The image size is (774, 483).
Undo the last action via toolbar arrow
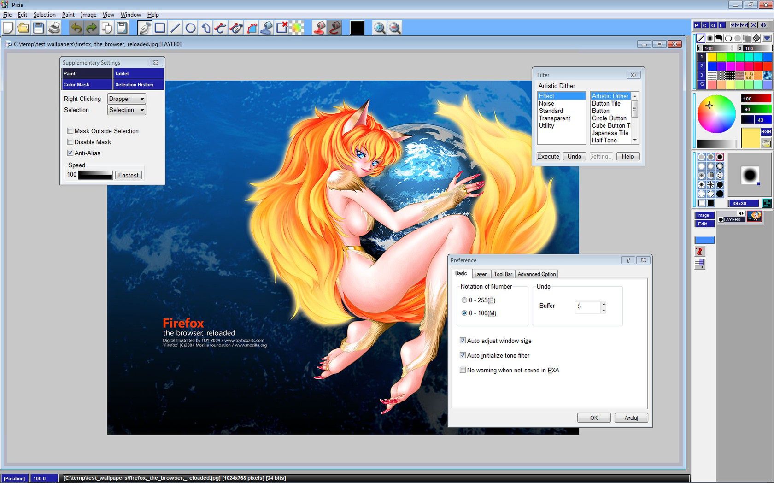76,28
